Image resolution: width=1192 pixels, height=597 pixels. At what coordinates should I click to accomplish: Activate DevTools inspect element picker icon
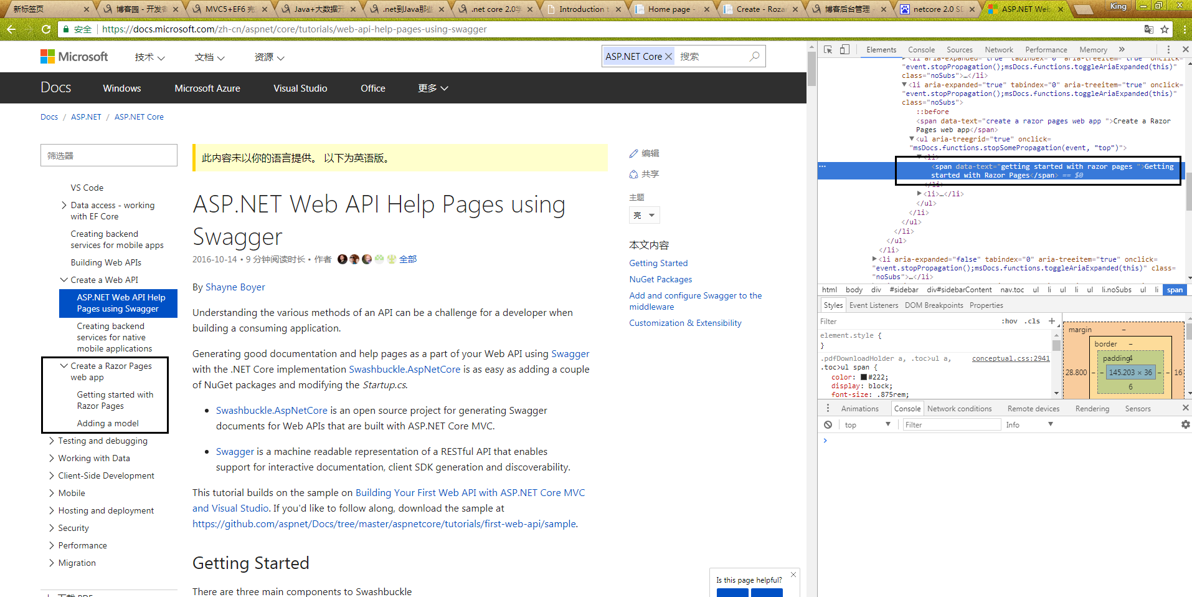[828, 49]
